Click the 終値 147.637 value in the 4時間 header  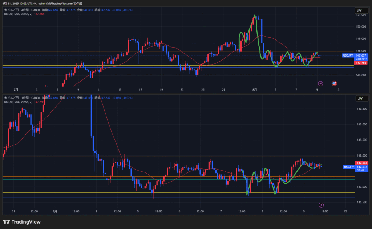(x=102, y=10)
